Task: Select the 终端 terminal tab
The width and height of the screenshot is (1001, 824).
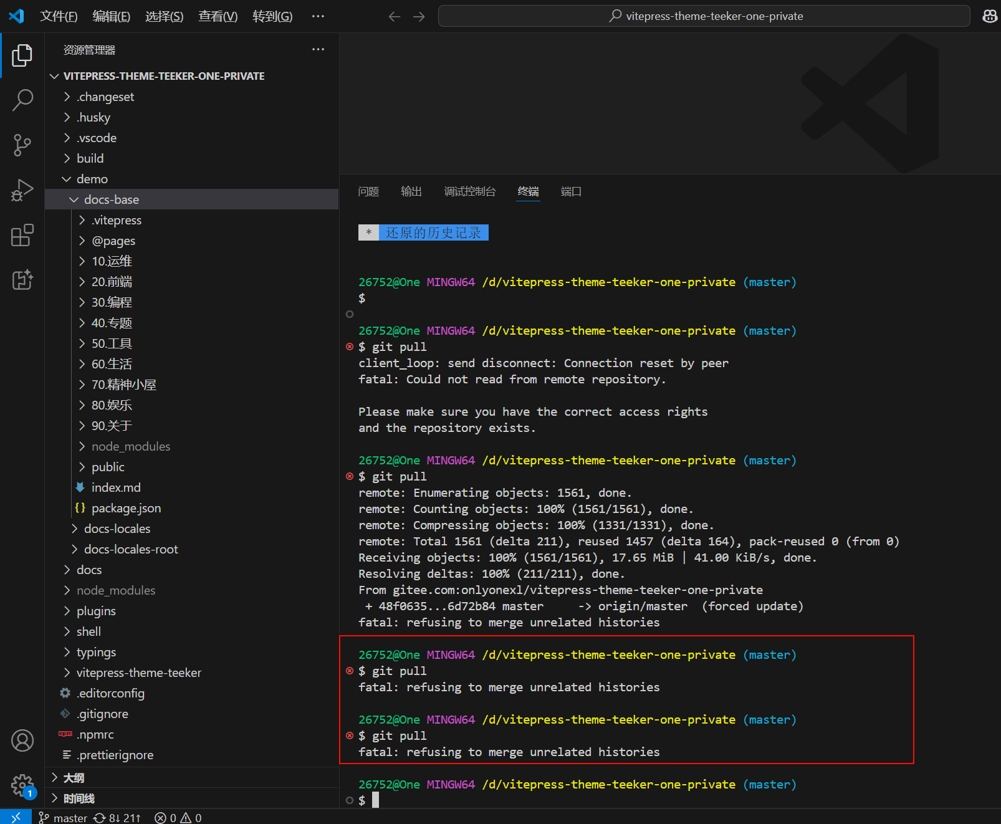Action: point(529,191)
